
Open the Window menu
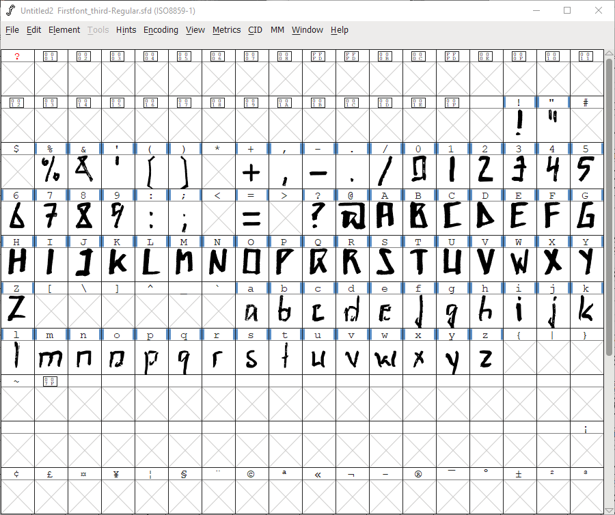pos(307,30)
